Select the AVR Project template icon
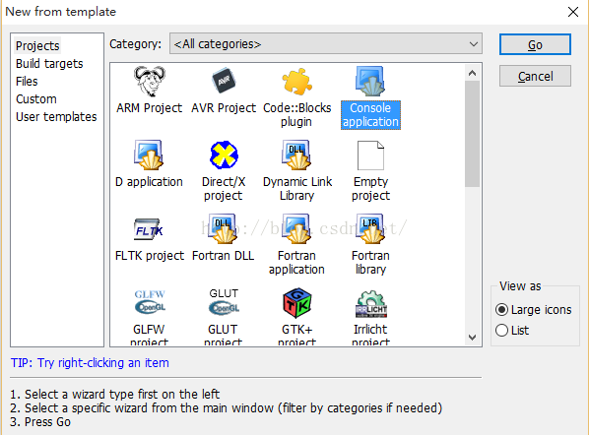Image resolution: width=589 pixels, height=435 pixels. tap(224, 81)
